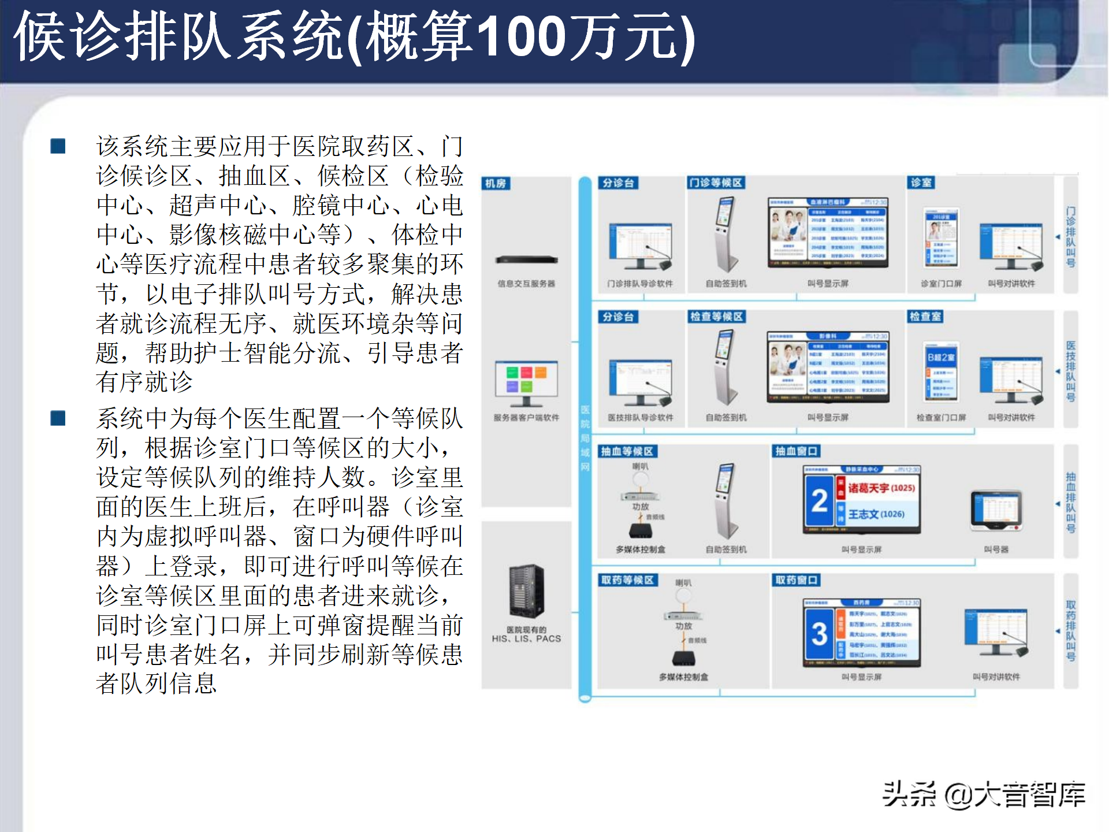Click the HIS, LIS, PACS server cabinet

pyautogui.click(x=526, y=591)
